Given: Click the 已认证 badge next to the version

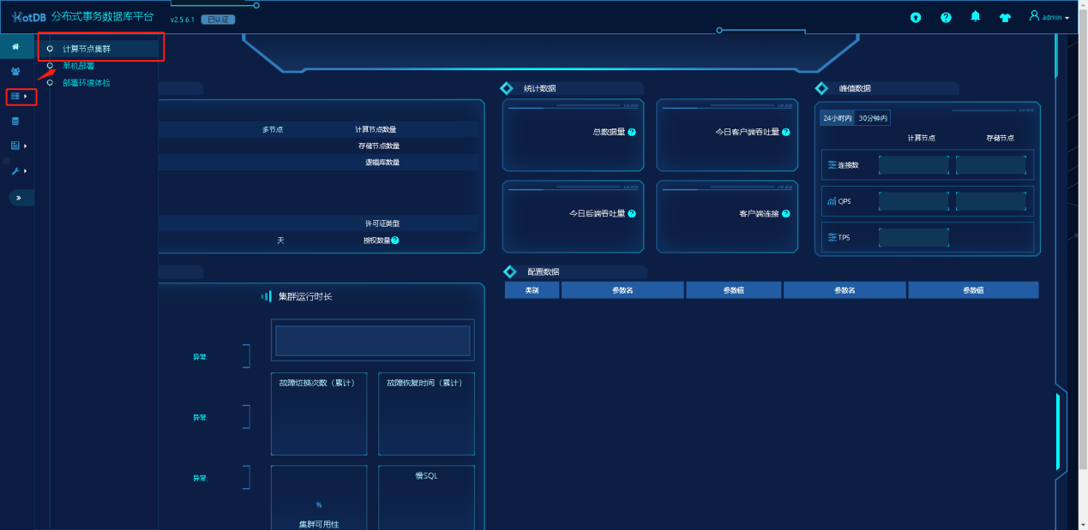Looking at the screenshot, I should pyautogui.click(x=218, y=19).
